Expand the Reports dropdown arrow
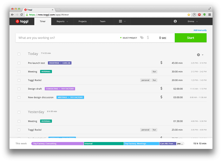 [67, 22]
